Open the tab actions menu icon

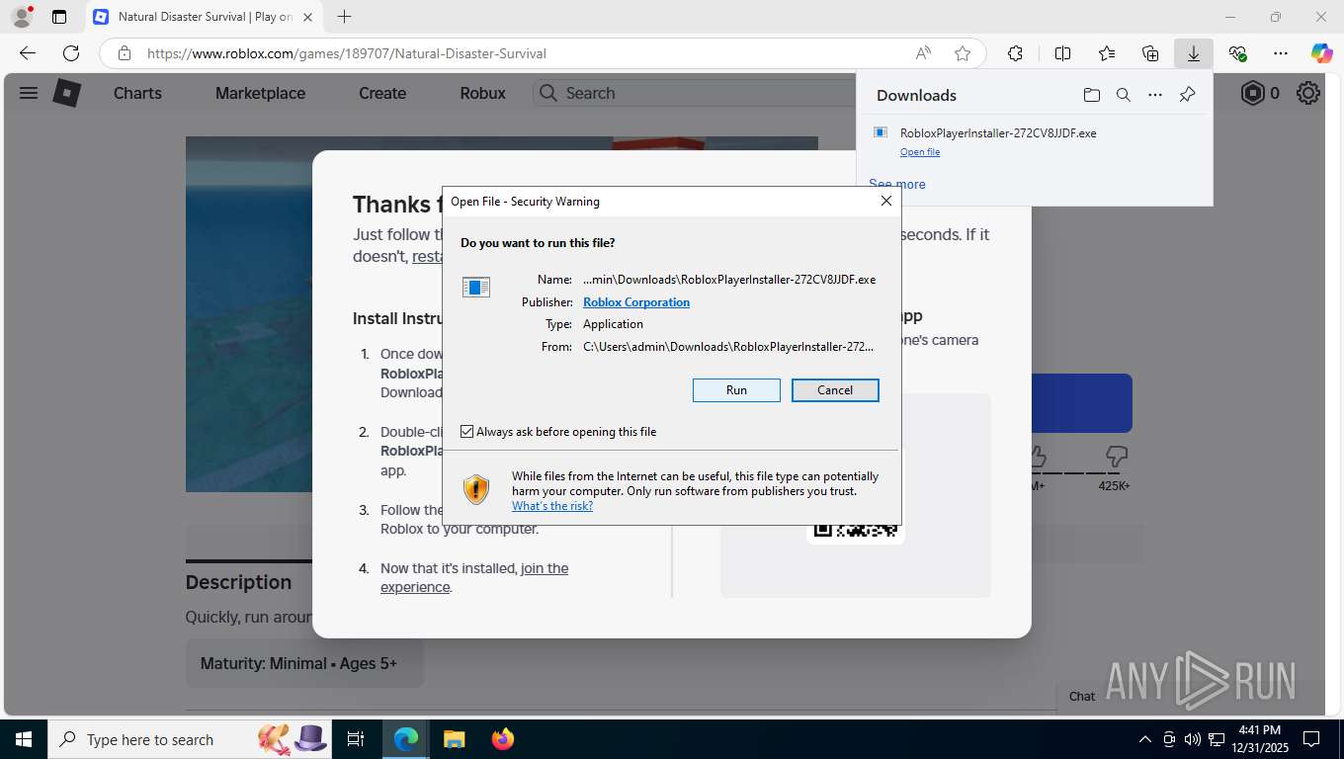pos(59,17)
